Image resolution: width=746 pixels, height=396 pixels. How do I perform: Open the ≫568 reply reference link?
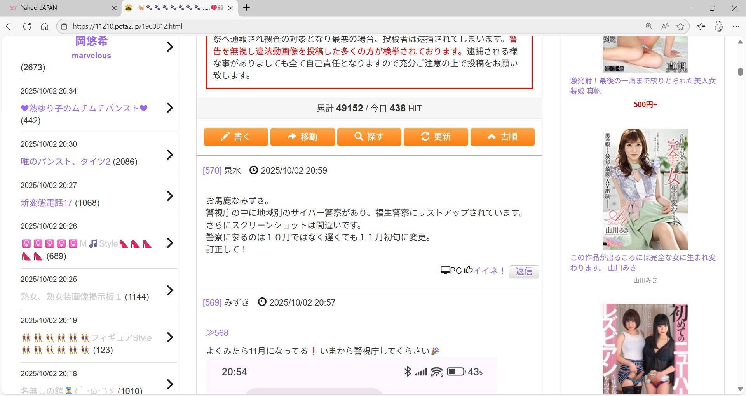[217, 333]
